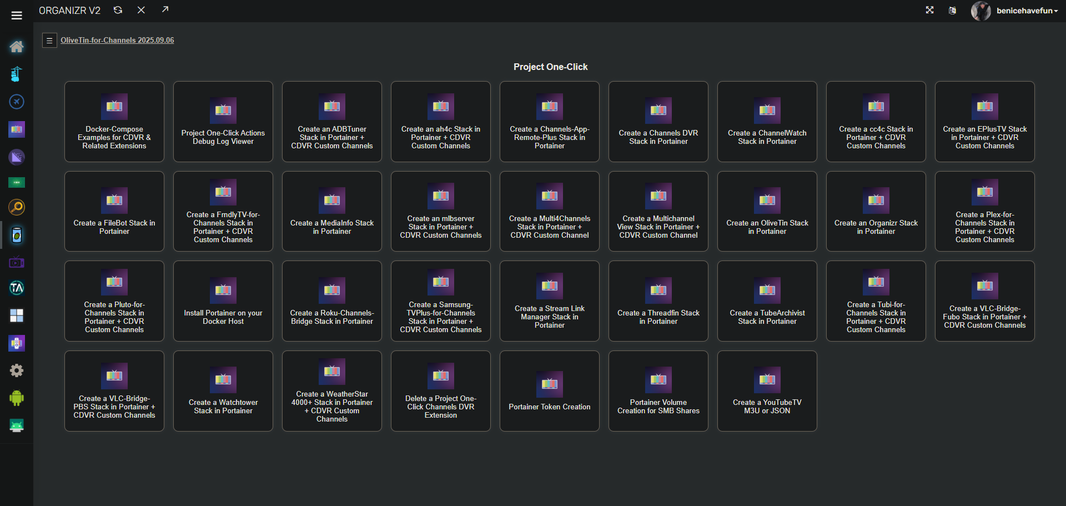Screen dimensions: 1066x506
Task: Click the Home icon in the sidebar
Action: click(17, 47)
